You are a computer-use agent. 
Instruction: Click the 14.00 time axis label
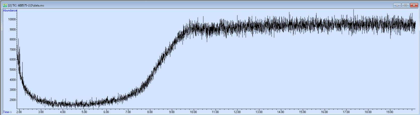pos(281,112)
